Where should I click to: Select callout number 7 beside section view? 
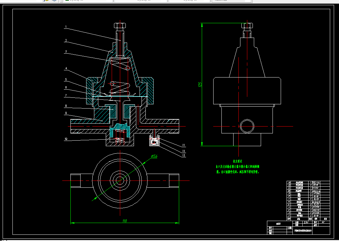pos(66,95)
